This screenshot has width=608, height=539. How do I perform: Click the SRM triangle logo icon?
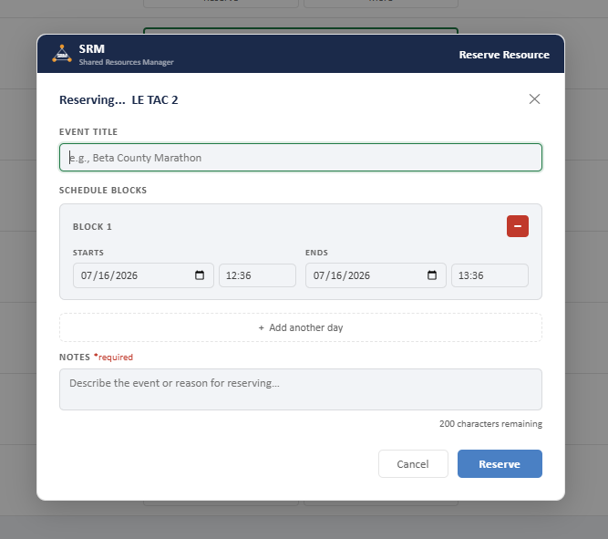[62, 54]
